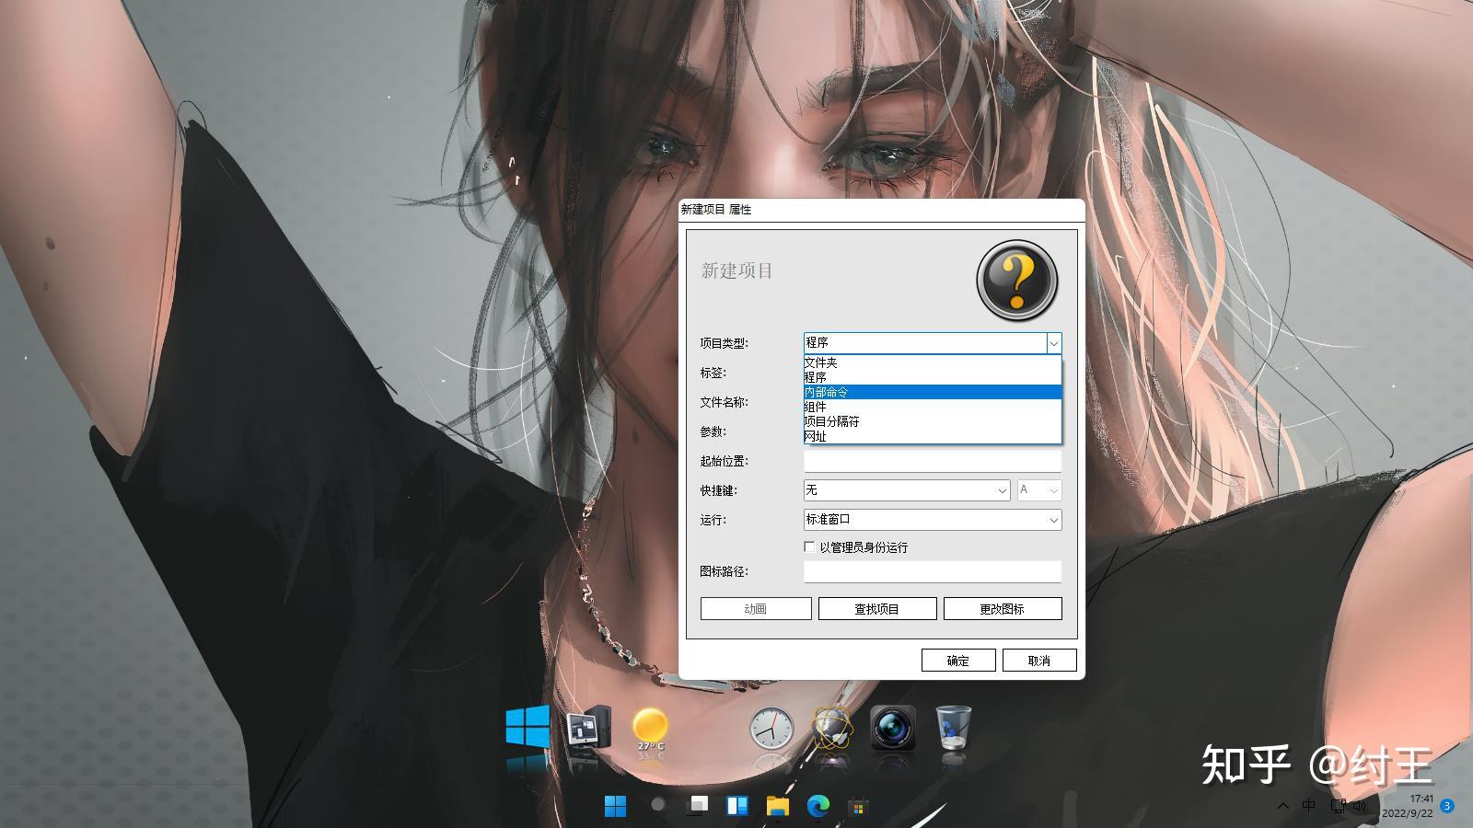The width and height of the screenshot is (1473, 828).
Task: Open Task View on the taskbar
Action: [x=698, y=805]
